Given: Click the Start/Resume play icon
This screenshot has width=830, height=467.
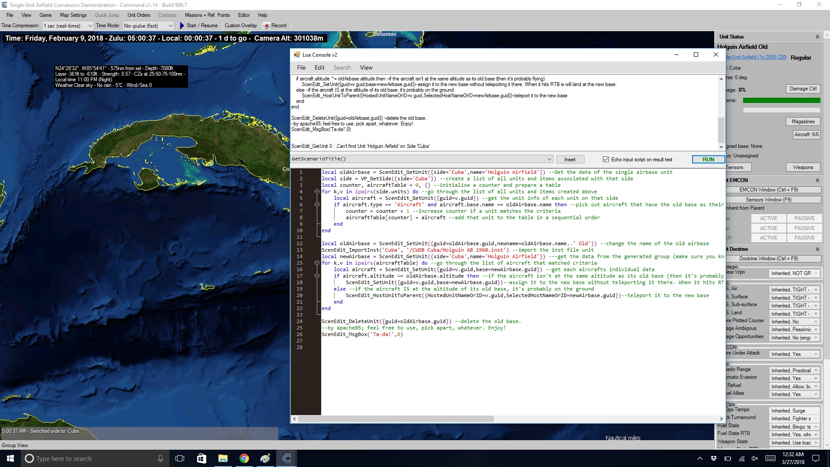Looking at the screenshot, I should pyautogui.click(x=182, y=26).
